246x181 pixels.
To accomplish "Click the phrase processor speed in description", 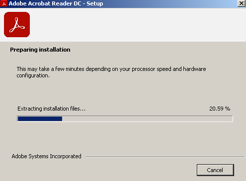I will point(152,69).
